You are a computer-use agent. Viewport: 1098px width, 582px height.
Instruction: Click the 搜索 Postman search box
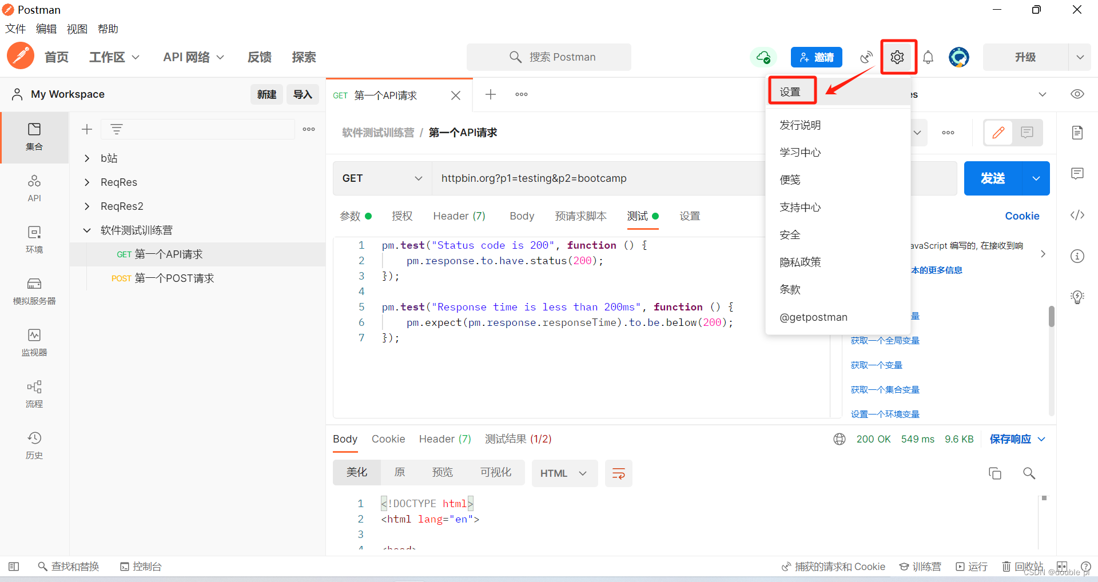point(549,57)
